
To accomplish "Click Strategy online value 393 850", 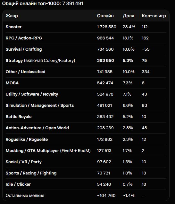I will click(x=105, y=61).
